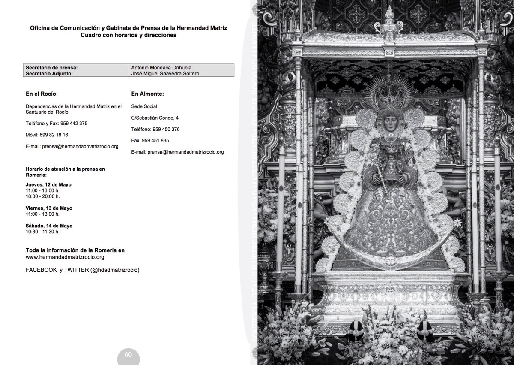Click the 'Sábado, 14 de Mayo' schedule heading

[x=49, y=226]
